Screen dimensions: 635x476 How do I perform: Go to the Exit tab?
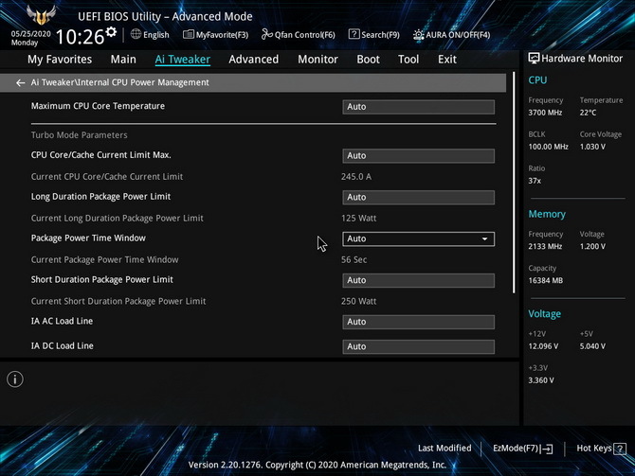point(447,60)
